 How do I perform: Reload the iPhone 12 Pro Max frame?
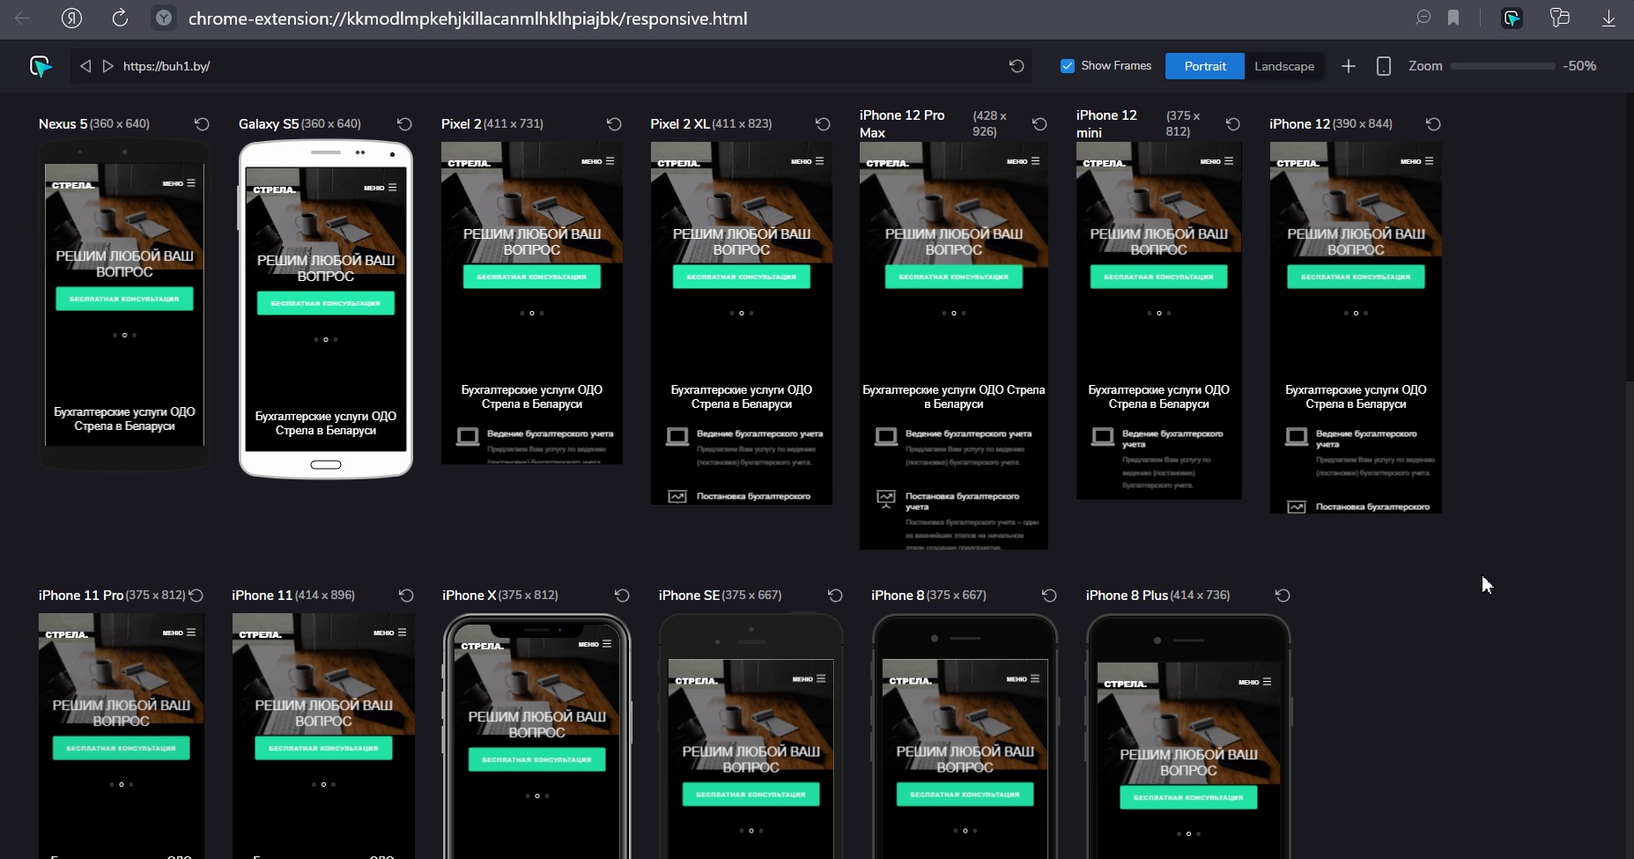[x=1039, y=124]
